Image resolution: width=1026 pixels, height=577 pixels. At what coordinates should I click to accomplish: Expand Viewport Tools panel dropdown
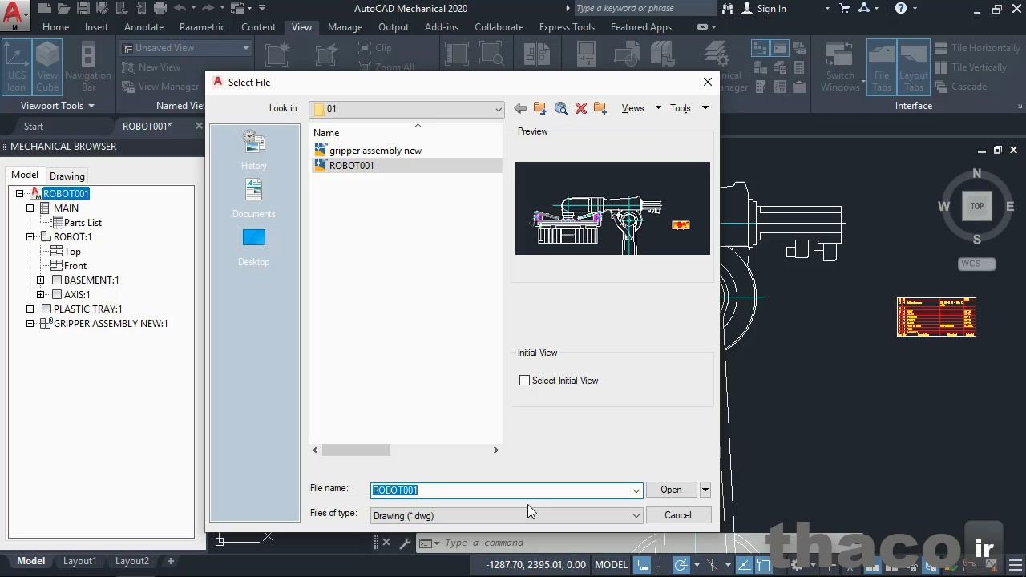(58, 106)
